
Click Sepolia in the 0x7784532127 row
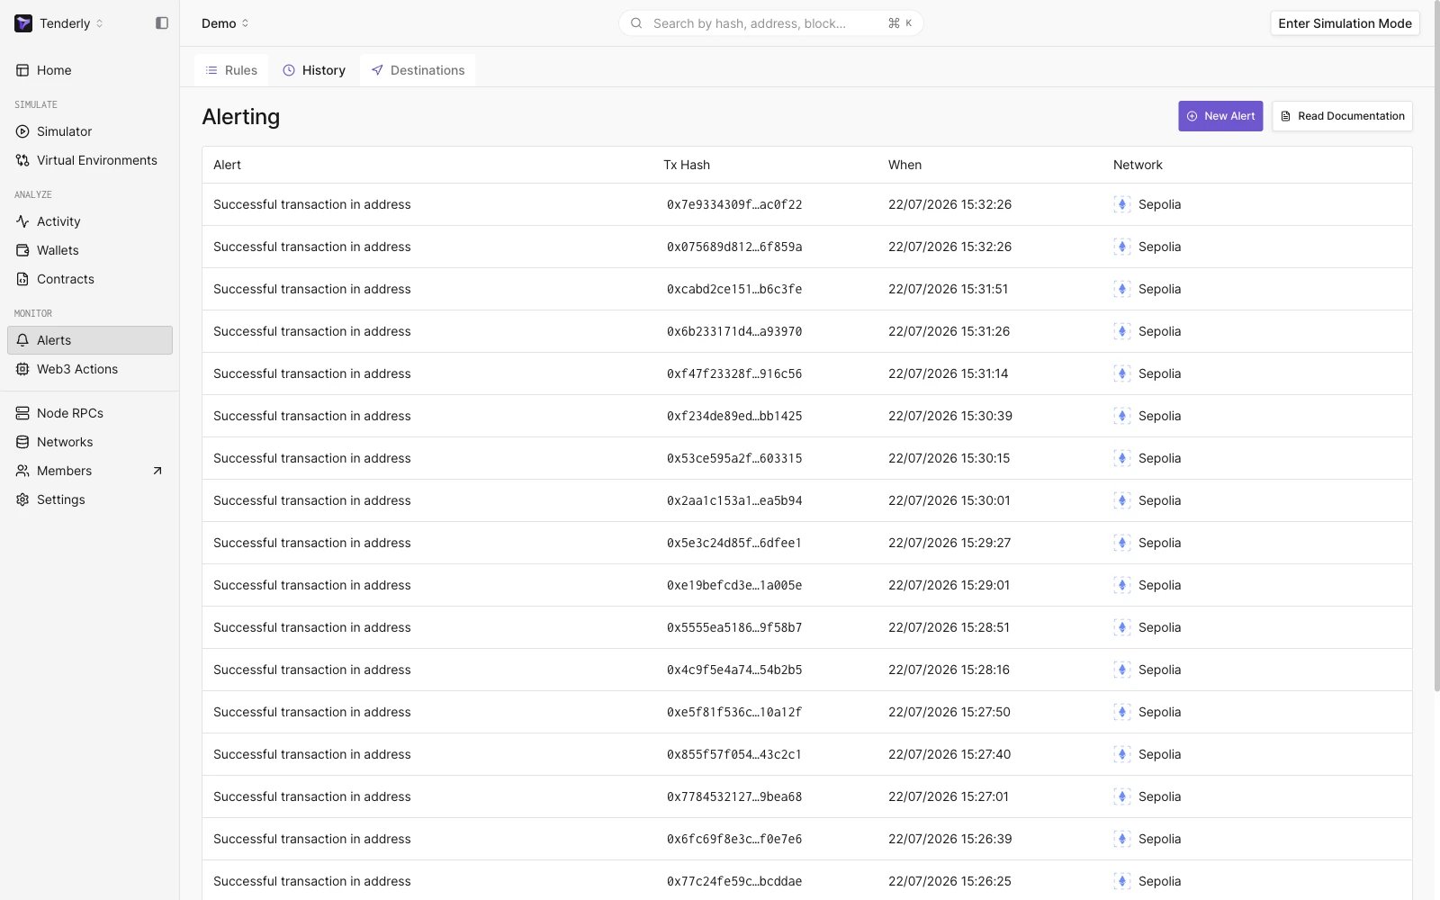pos(1159,796)
